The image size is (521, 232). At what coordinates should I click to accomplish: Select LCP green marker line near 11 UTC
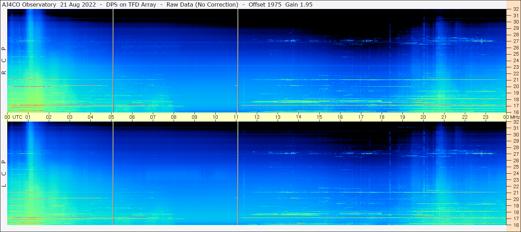238,173
